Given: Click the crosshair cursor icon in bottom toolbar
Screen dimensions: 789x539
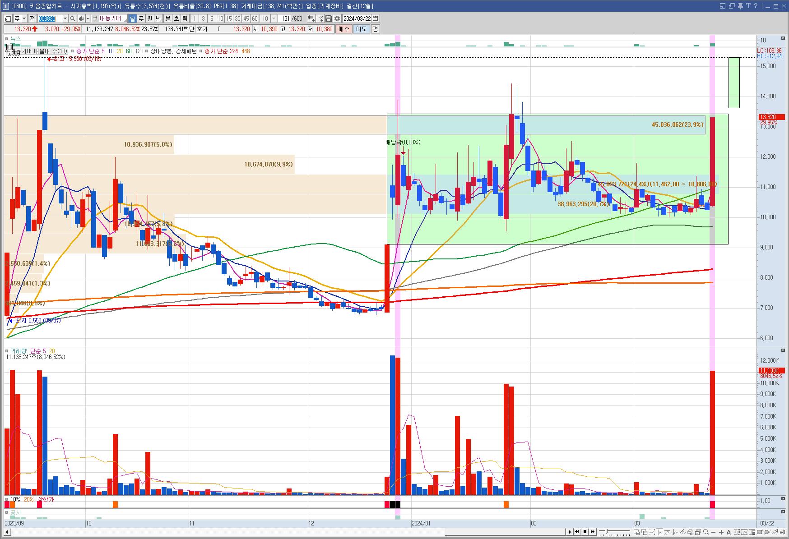Looking at the screenshot, I should (x=660, y=532).
